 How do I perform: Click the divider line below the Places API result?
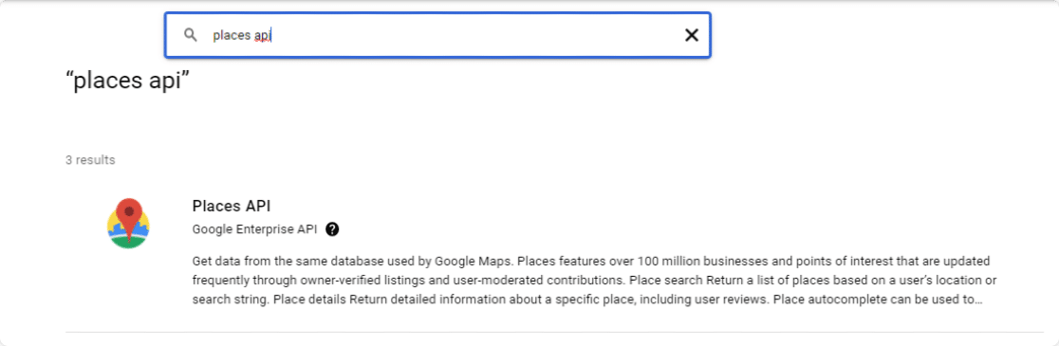pyautogui.click(x=554, y=332)
